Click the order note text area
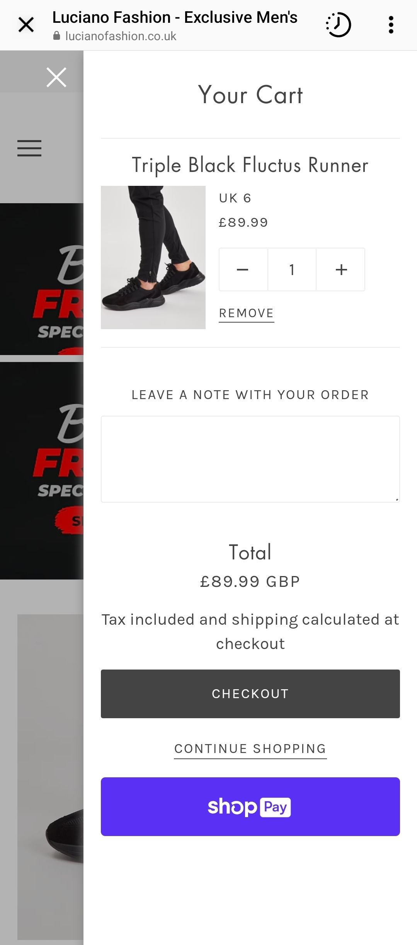This screenshot has width=417, height=945. pyautogui.click(x=250, y=459)
